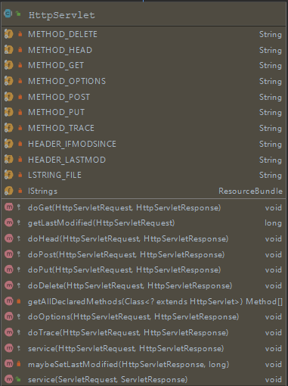
Task: Click the method icon beside doGet
Action: [x=9, y=207]
